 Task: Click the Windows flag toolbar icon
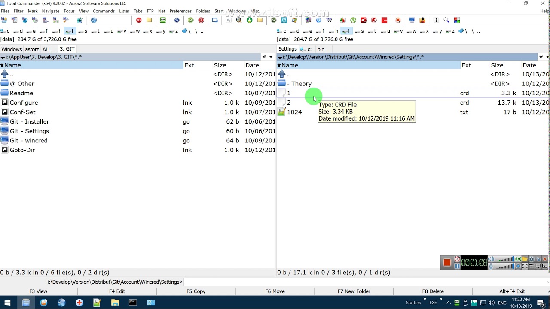pyautogui.click(x=294, y=20)
